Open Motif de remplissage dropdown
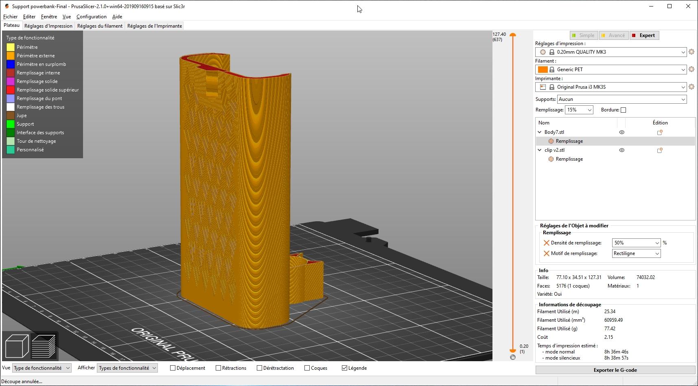The image size is (698, 386). [636, 253]
